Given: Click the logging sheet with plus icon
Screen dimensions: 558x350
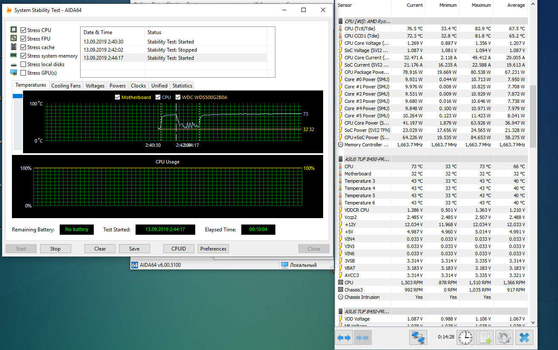Looking at the screenshot, I should point(485,338).
